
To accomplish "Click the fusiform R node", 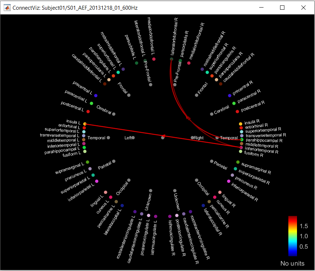I will click(240, 152).
